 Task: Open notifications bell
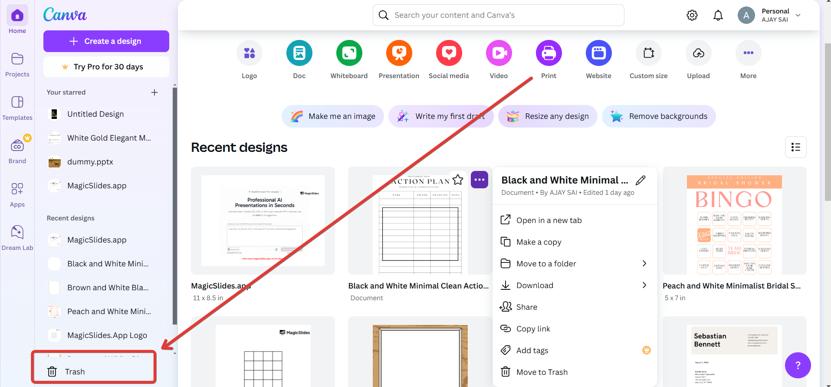click(x=718, y=15)
